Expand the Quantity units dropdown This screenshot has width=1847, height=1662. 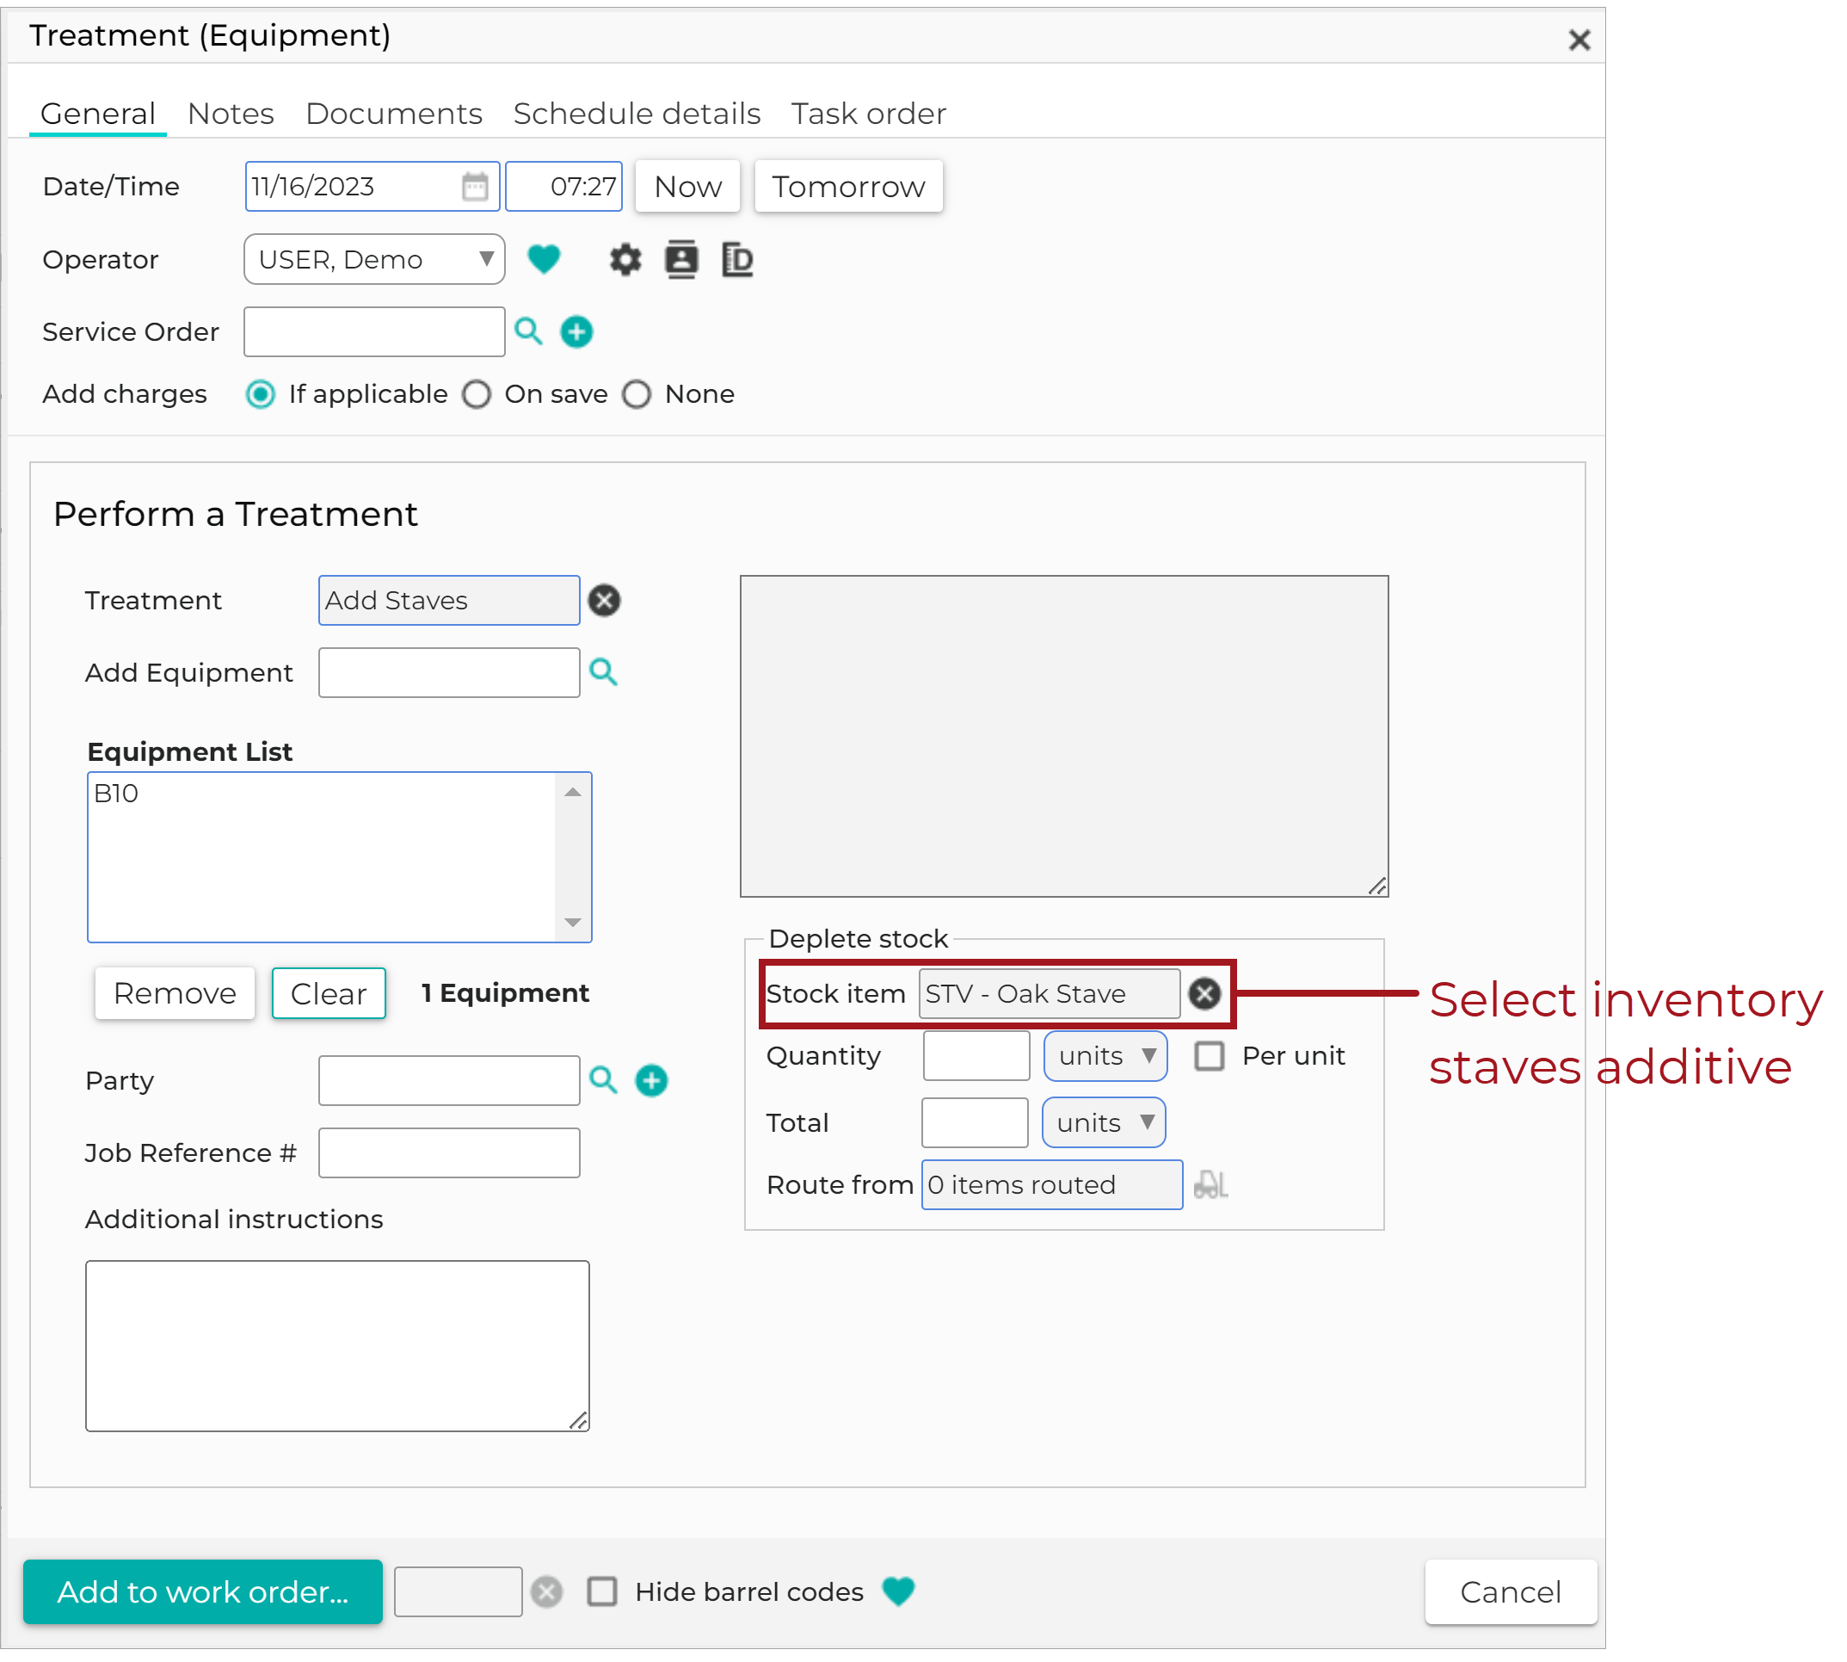1106,1057
